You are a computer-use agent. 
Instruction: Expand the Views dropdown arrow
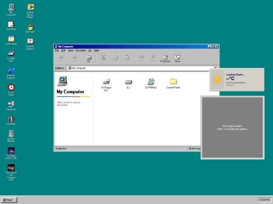coord(184,59)
